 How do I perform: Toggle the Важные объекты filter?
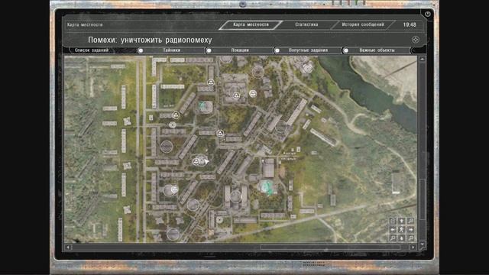(x=377, y=50)
